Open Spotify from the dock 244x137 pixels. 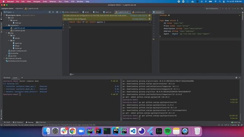tap(167, 131)
